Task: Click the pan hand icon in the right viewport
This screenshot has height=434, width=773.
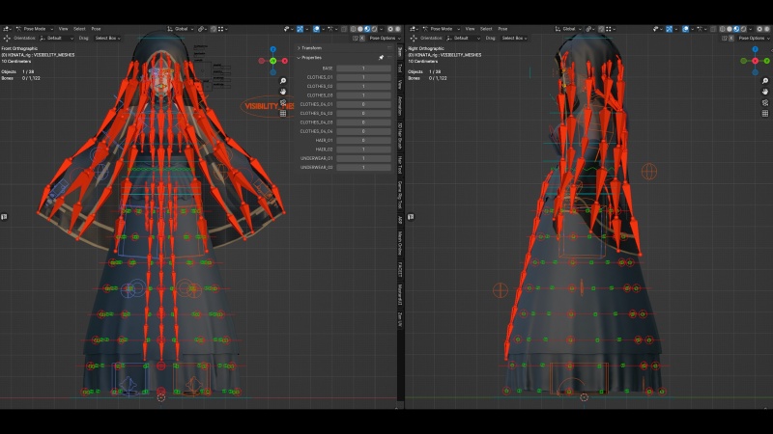Action: pos(766,91)
